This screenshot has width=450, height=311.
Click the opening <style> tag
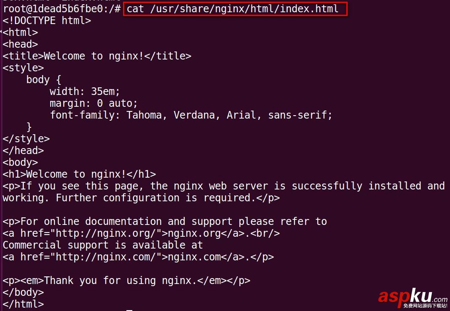[23, 68]
